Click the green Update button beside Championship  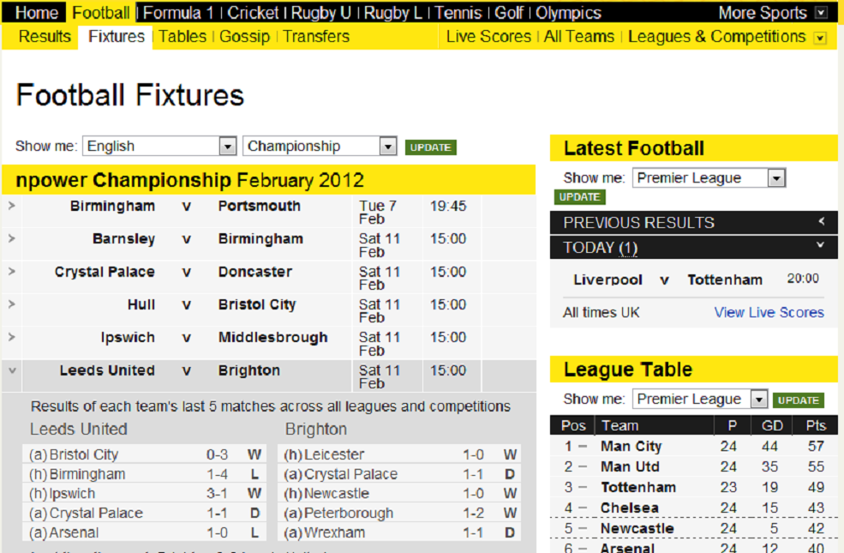pyautogui.click(x=431, y=147)
